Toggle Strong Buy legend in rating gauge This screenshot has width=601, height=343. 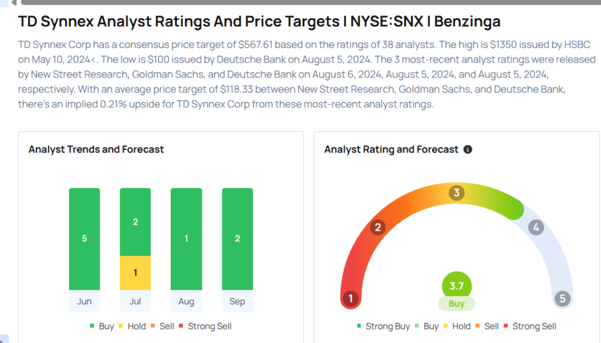(383, 326)
